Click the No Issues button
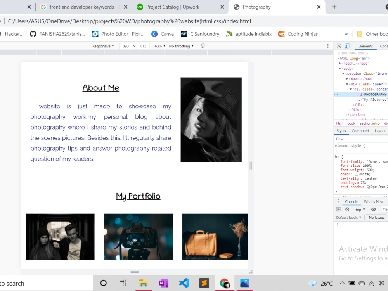Viewport: 388px width, 291px height. 376,218
